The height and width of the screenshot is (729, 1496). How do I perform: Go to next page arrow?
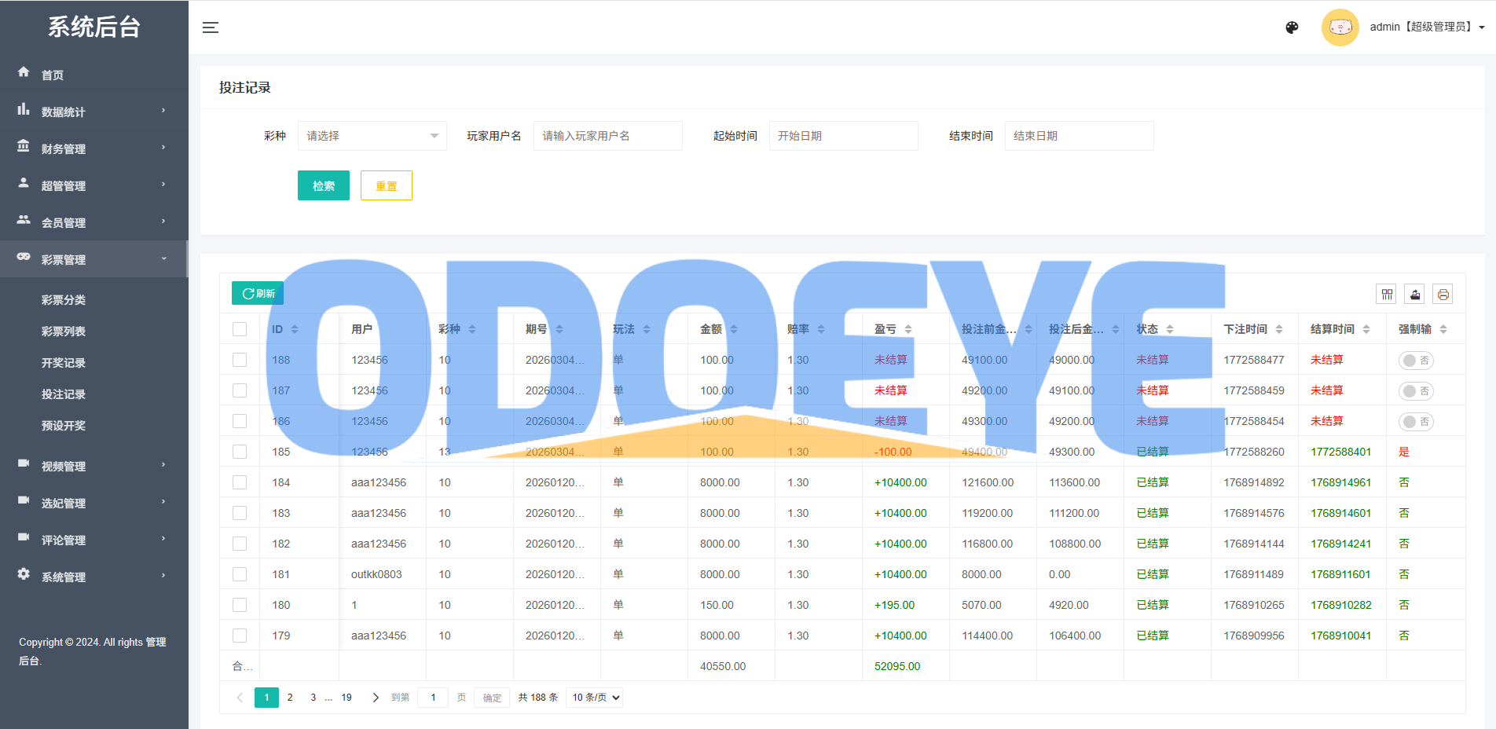(x=376, y=698)
